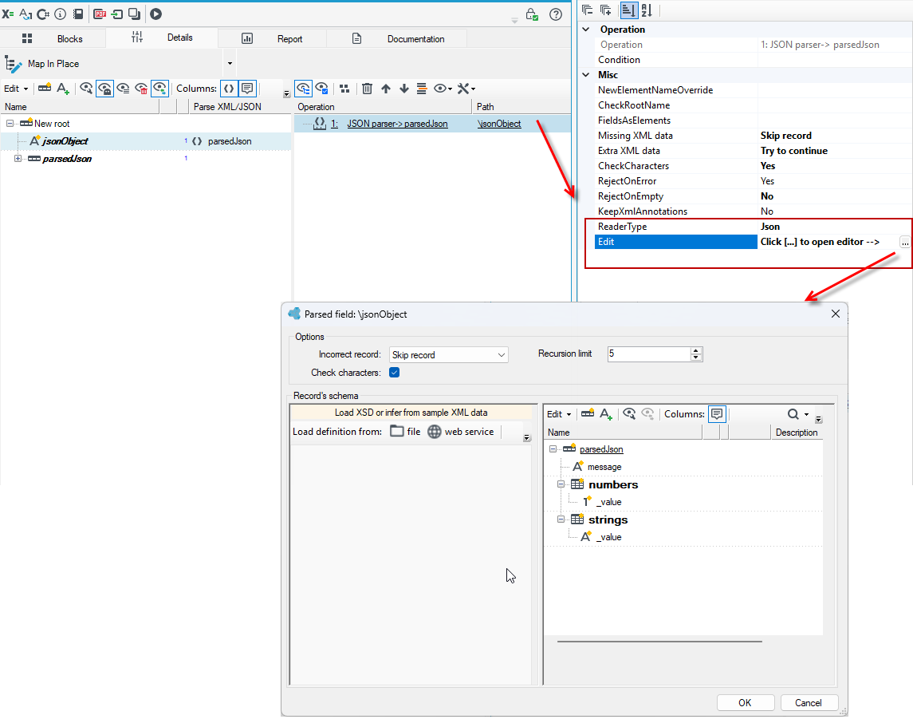Click the C# code icon in top toolbar
Viewport: 913px width, 723px height.
click(43, 14)
